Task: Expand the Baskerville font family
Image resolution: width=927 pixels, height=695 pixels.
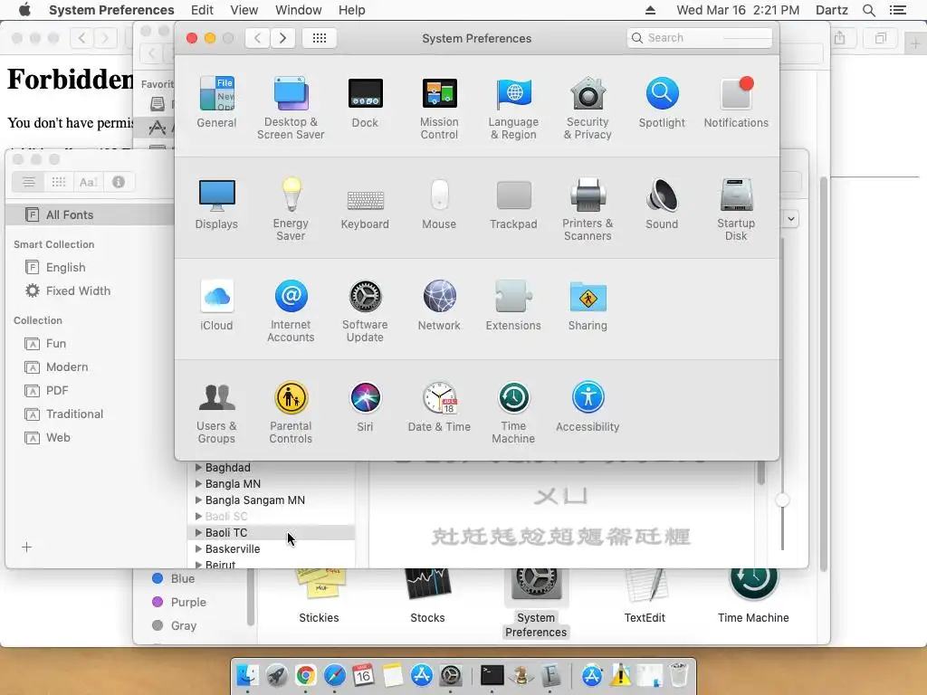Action: coord(198,548)
